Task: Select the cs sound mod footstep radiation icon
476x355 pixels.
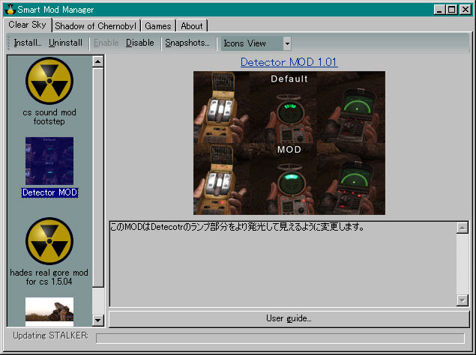Action: (49, 81)
